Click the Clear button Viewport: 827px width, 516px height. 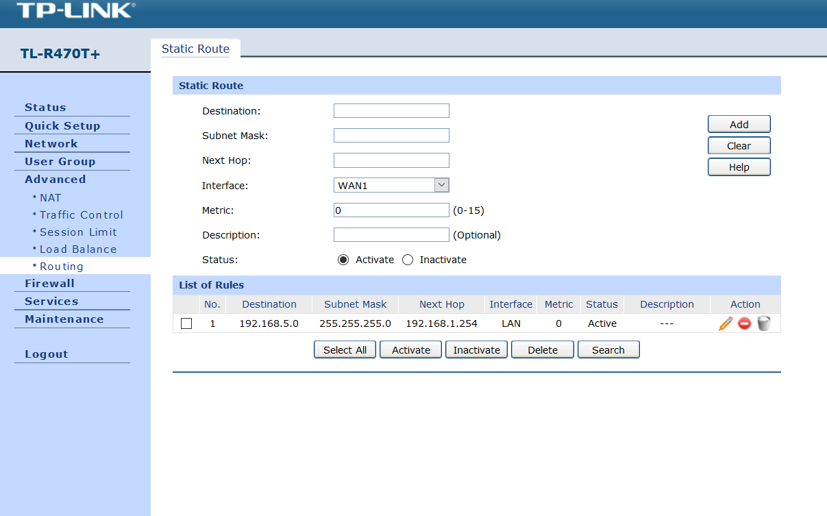[739, 145]
